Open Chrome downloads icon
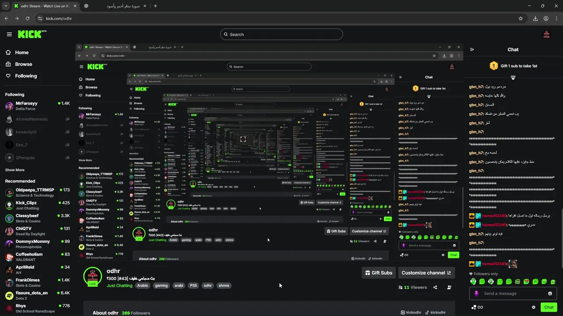The width and height of the screenshot is (563, 316). coord(535,18)
